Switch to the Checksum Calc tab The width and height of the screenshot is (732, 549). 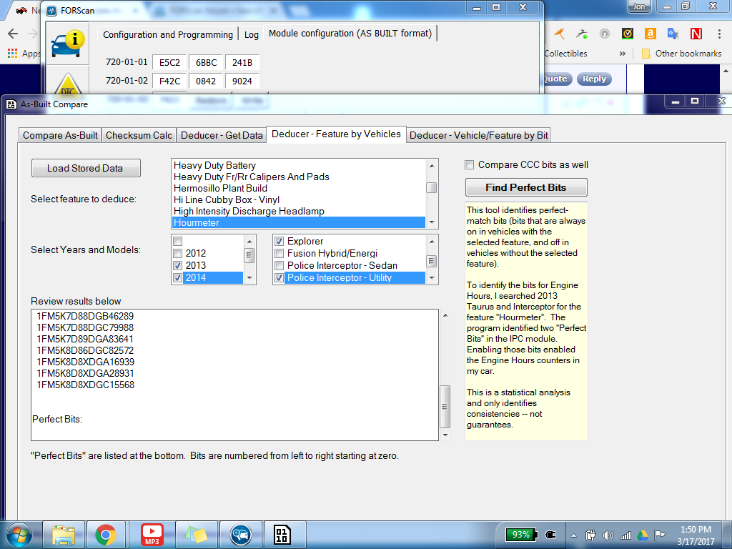pyautogui.click(x=139, y=135)
